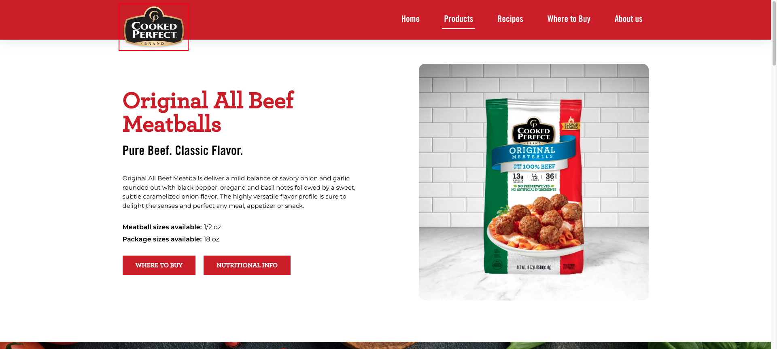Click the Meatball sizes available text
The height and width of the screenshot is (349, 777).
click(x=172, y=227)
